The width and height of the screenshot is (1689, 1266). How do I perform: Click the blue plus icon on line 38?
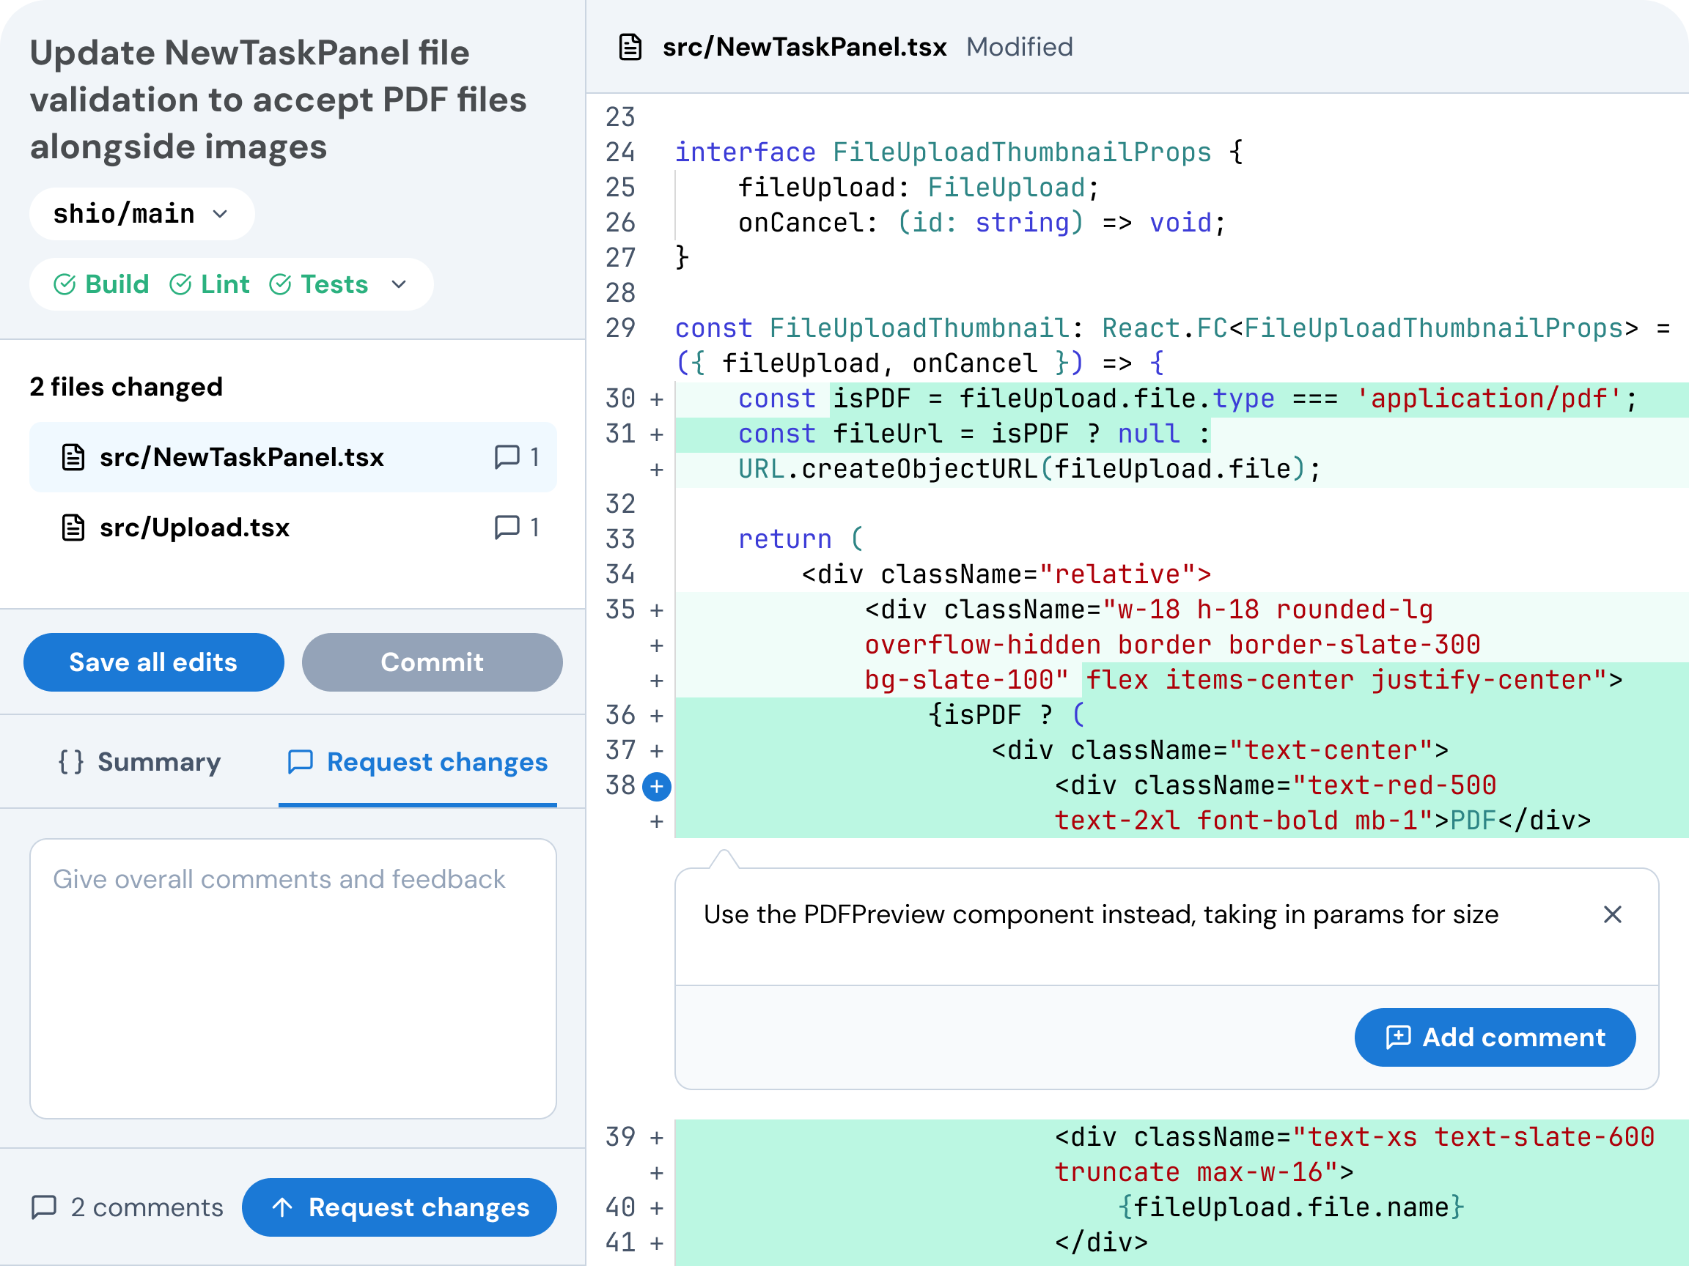tap(656, 786)
